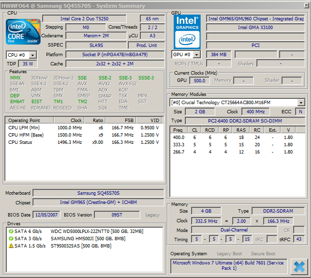Click the green check icon for SATA 3 Gb/s drive
The width and height of the screenshot is (311, 278).
[11, 238]
